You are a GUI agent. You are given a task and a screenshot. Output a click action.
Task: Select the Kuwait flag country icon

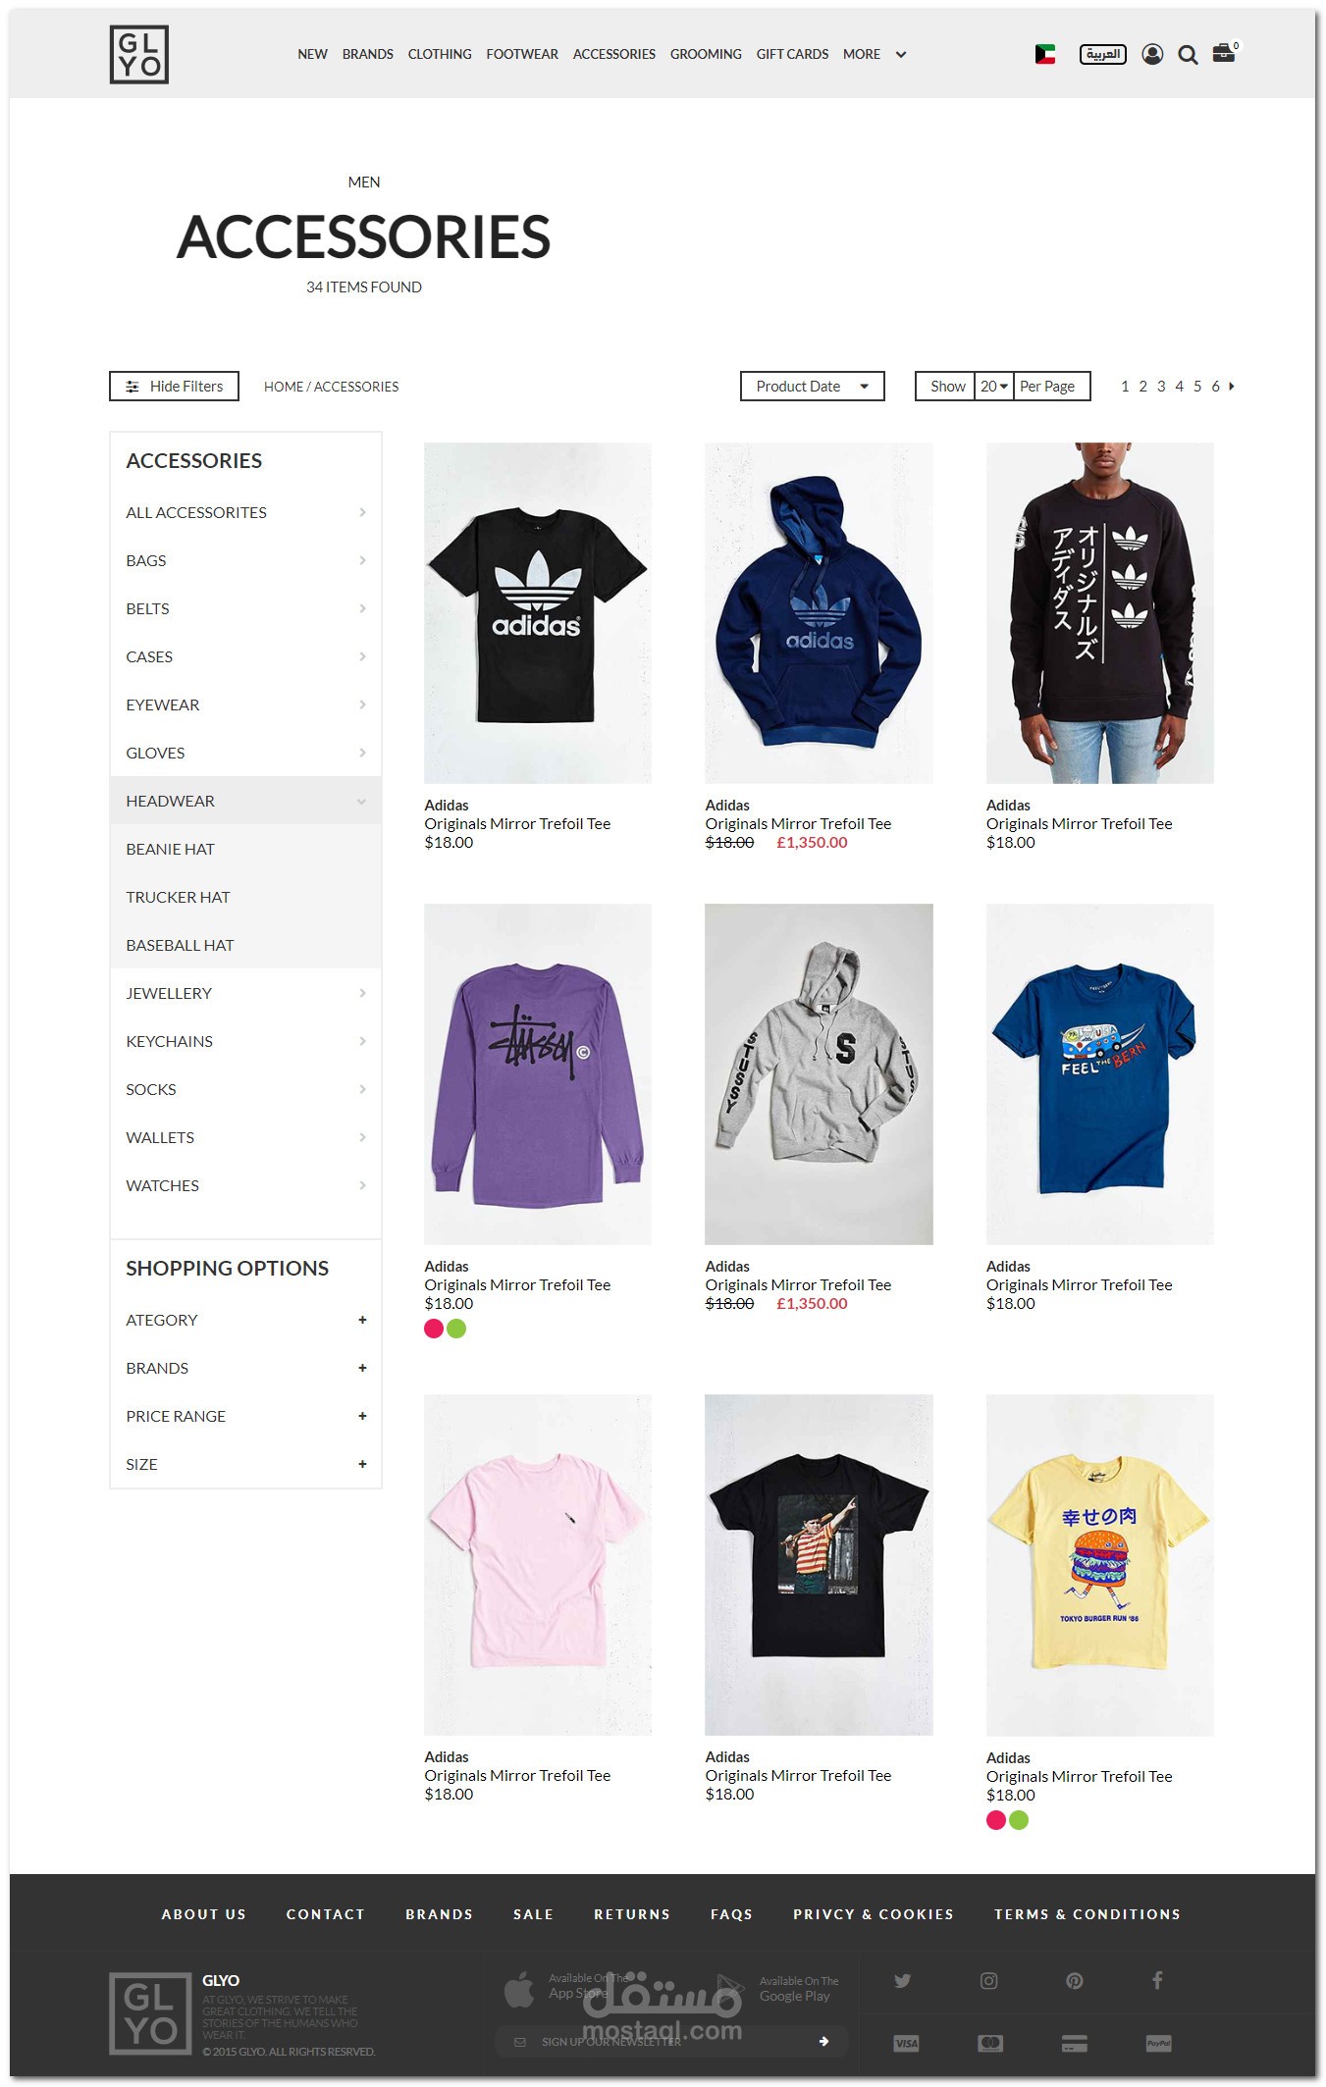(1045, 55)
